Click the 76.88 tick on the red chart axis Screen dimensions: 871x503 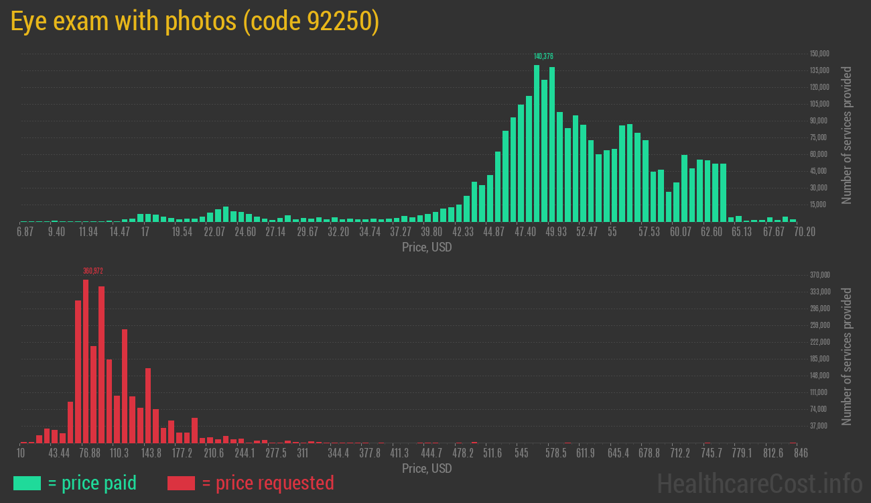[x=90, y=453]
